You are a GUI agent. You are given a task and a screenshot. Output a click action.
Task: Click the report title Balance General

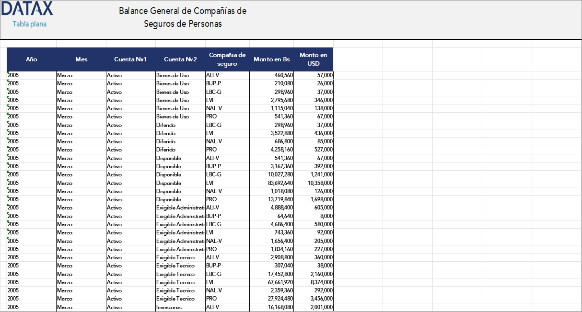182,15
